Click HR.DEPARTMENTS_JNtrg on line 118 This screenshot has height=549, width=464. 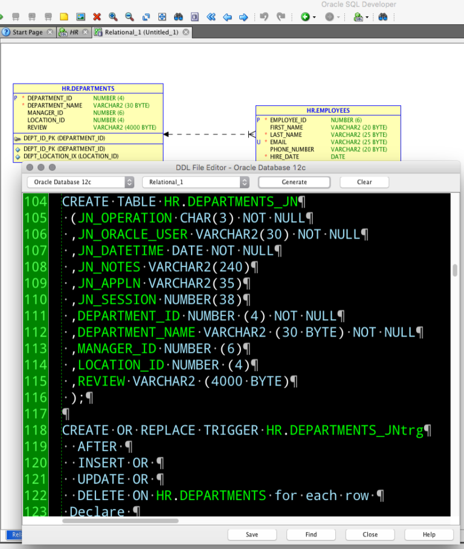point(345,430)
